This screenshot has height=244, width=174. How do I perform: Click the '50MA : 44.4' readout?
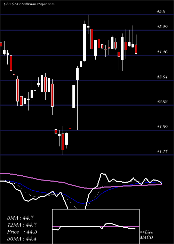[22, 239]
